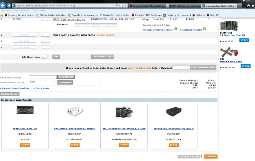Image resolution: width=255 pixels, height=161 pixels.
Task: Open the File menu
Action: pyautogui.click(x=2, y=11)
